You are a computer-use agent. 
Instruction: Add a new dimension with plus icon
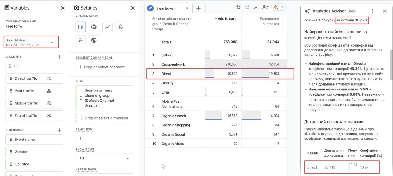(x=59, y=130)
